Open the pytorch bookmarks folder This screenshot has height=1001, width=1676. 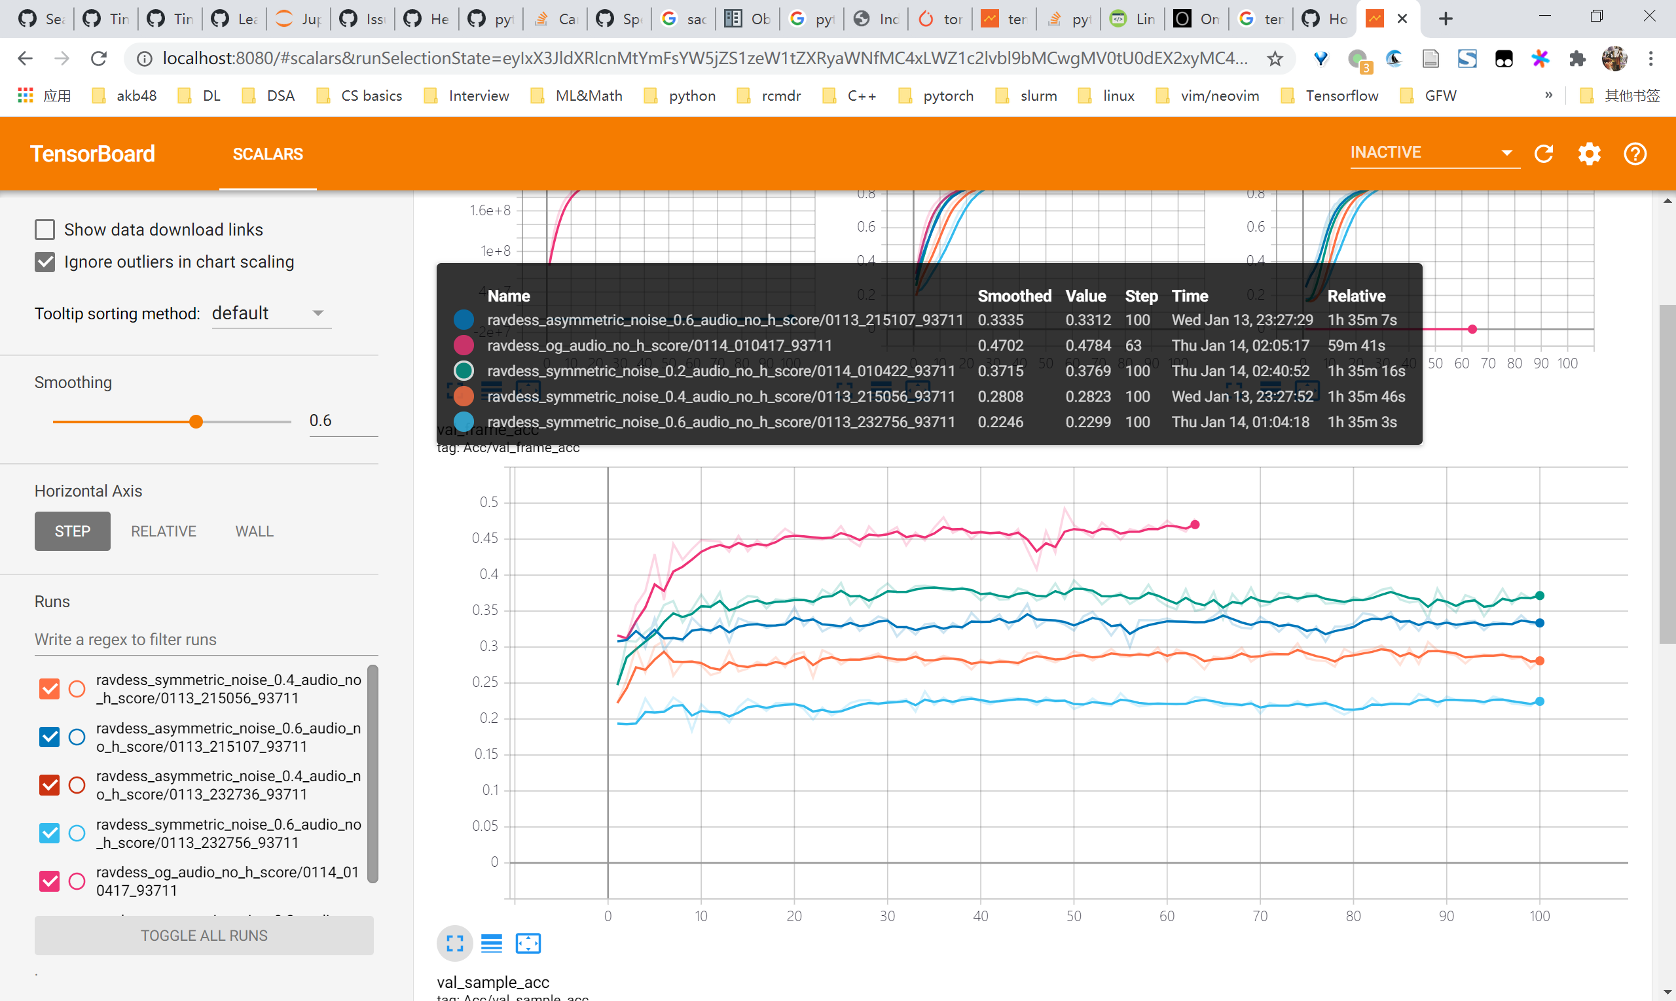coord(936,96)
